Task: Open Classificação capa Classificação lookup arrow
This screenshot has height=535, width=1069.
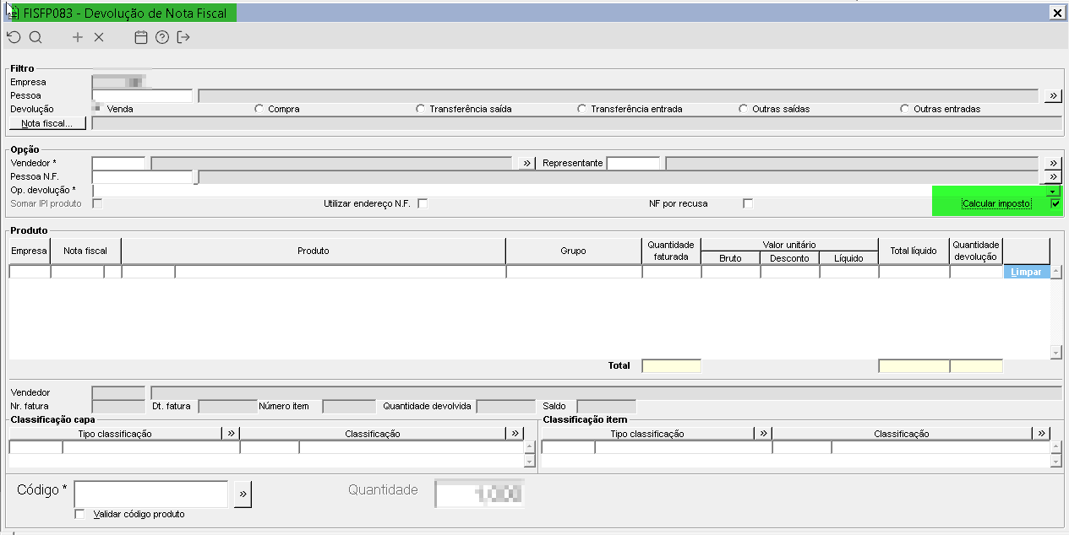Action: (515, 434)
